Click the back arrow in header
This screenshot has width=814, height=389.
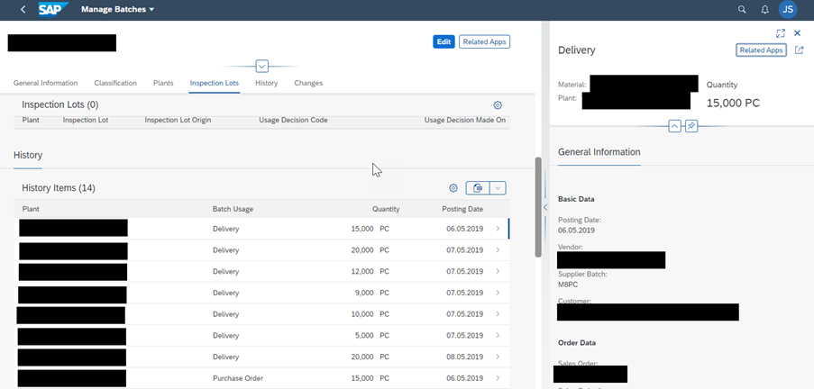coord(22,10)
